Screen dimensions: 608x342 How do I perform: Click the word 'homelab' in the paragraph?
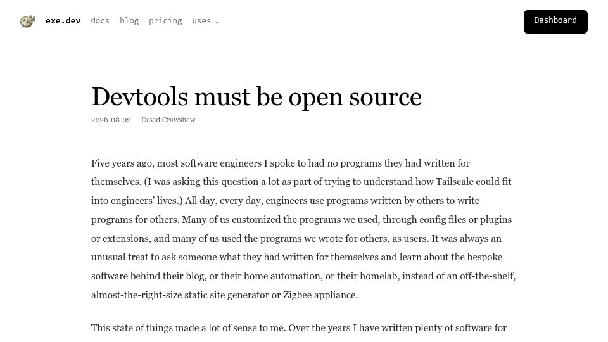379,276
